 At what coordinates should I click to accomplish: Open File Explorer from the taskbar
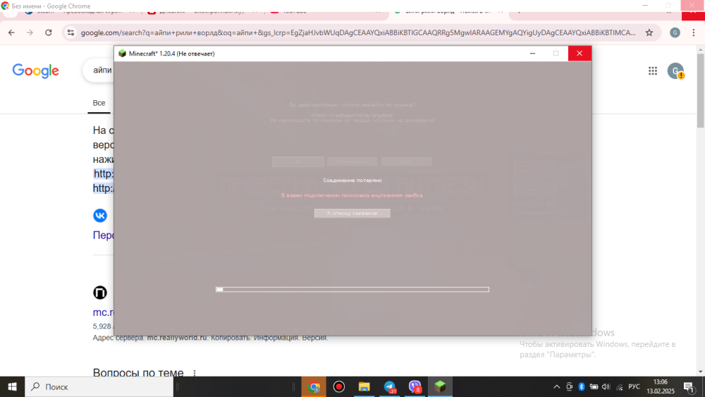coord(364,386)
